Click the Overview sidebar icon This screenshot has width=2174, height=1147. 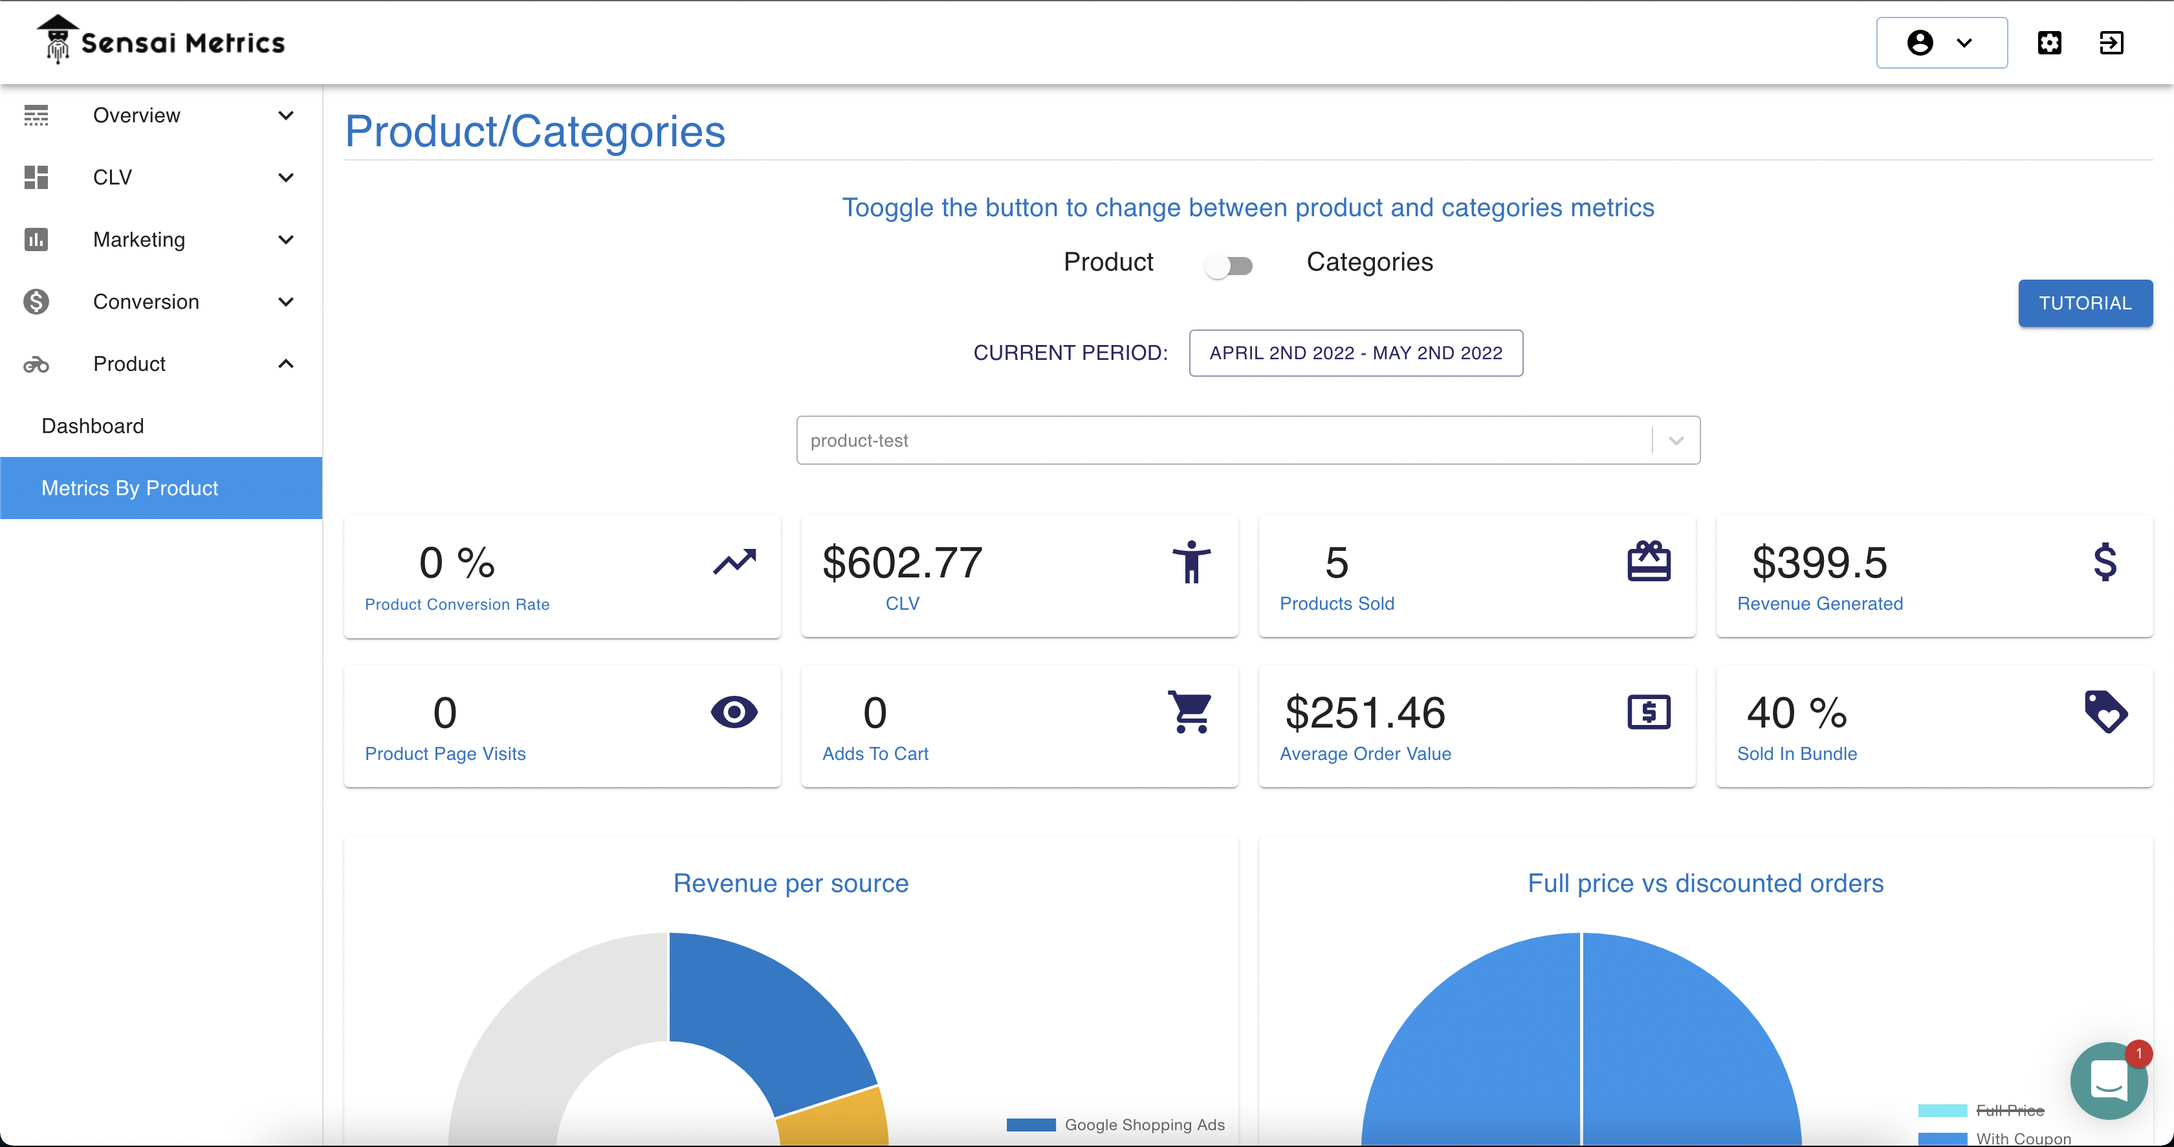click(x=36, y=116)
